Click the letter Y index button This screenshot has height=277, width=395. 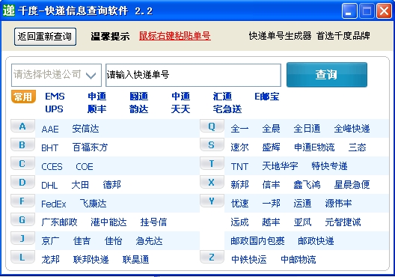coord(212,201)
